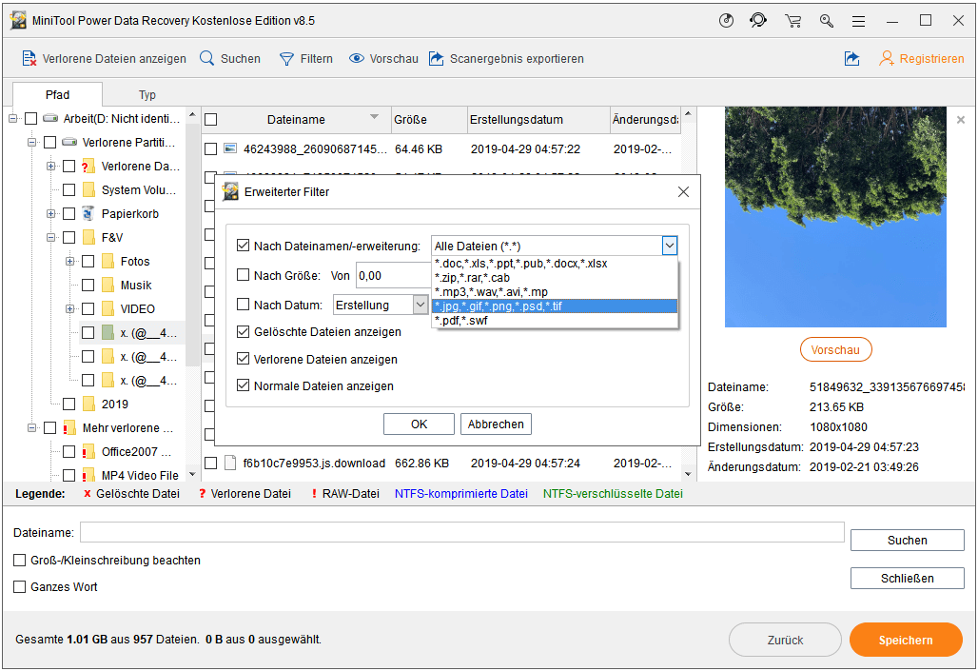Select the Pfad tab
This screenshot has height=671, width=978.
click(x=57, y=94)
